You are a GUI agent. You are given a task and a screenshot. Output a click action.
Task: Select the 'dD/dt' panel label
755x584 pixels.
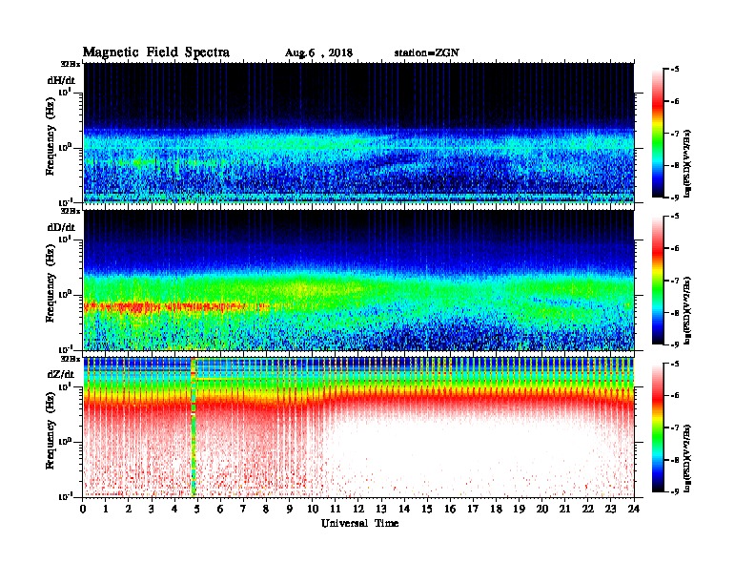pyautogui.click(x=61, y=227)
